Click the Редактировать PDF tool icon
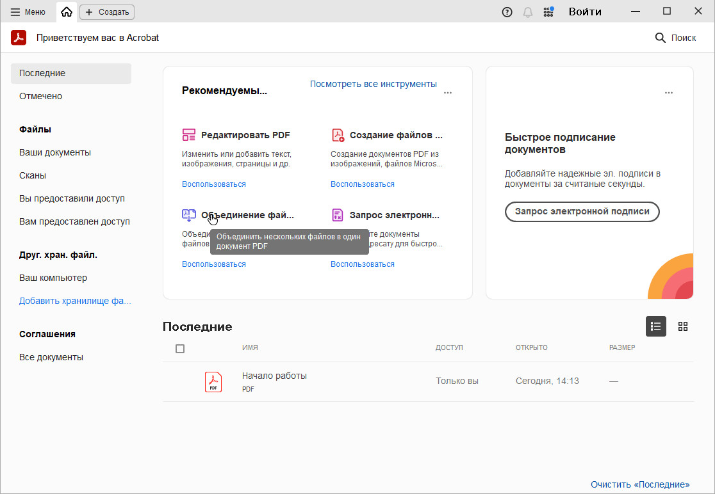715x494 pixels. (188, 135)
